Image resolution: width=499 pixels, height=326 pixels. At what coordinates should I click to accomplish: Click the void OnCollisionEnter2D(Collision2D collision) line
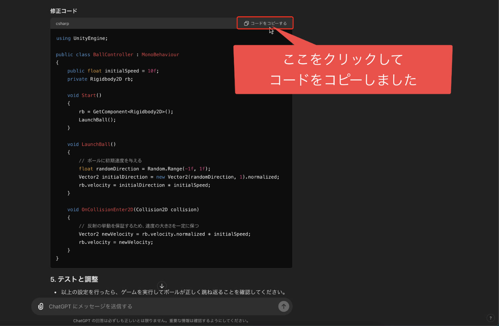click(x=133, y=209)
